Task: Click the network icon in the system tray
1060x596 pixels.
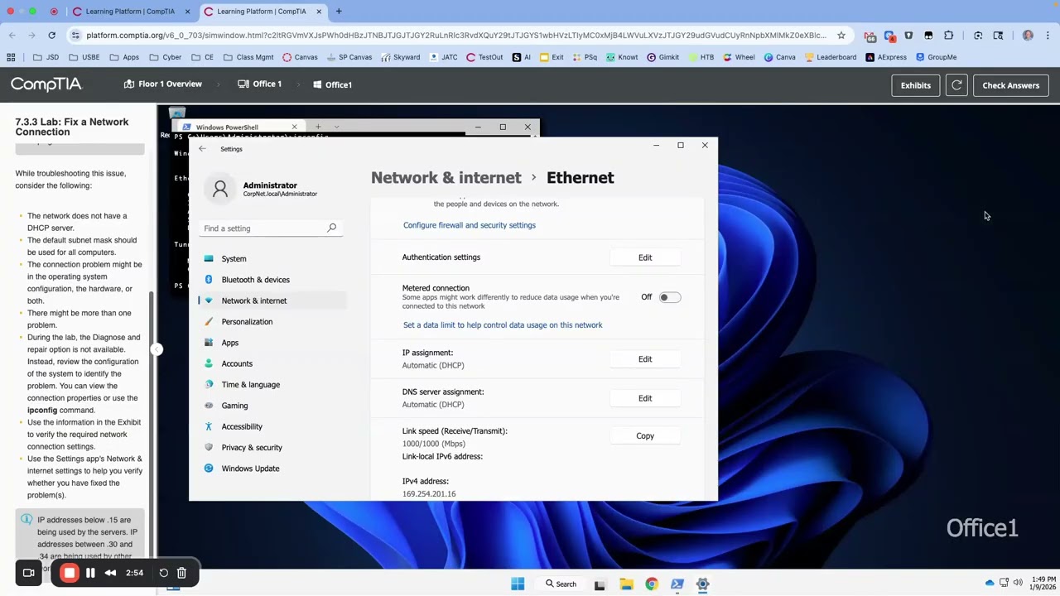Action: pos(1004,583)
